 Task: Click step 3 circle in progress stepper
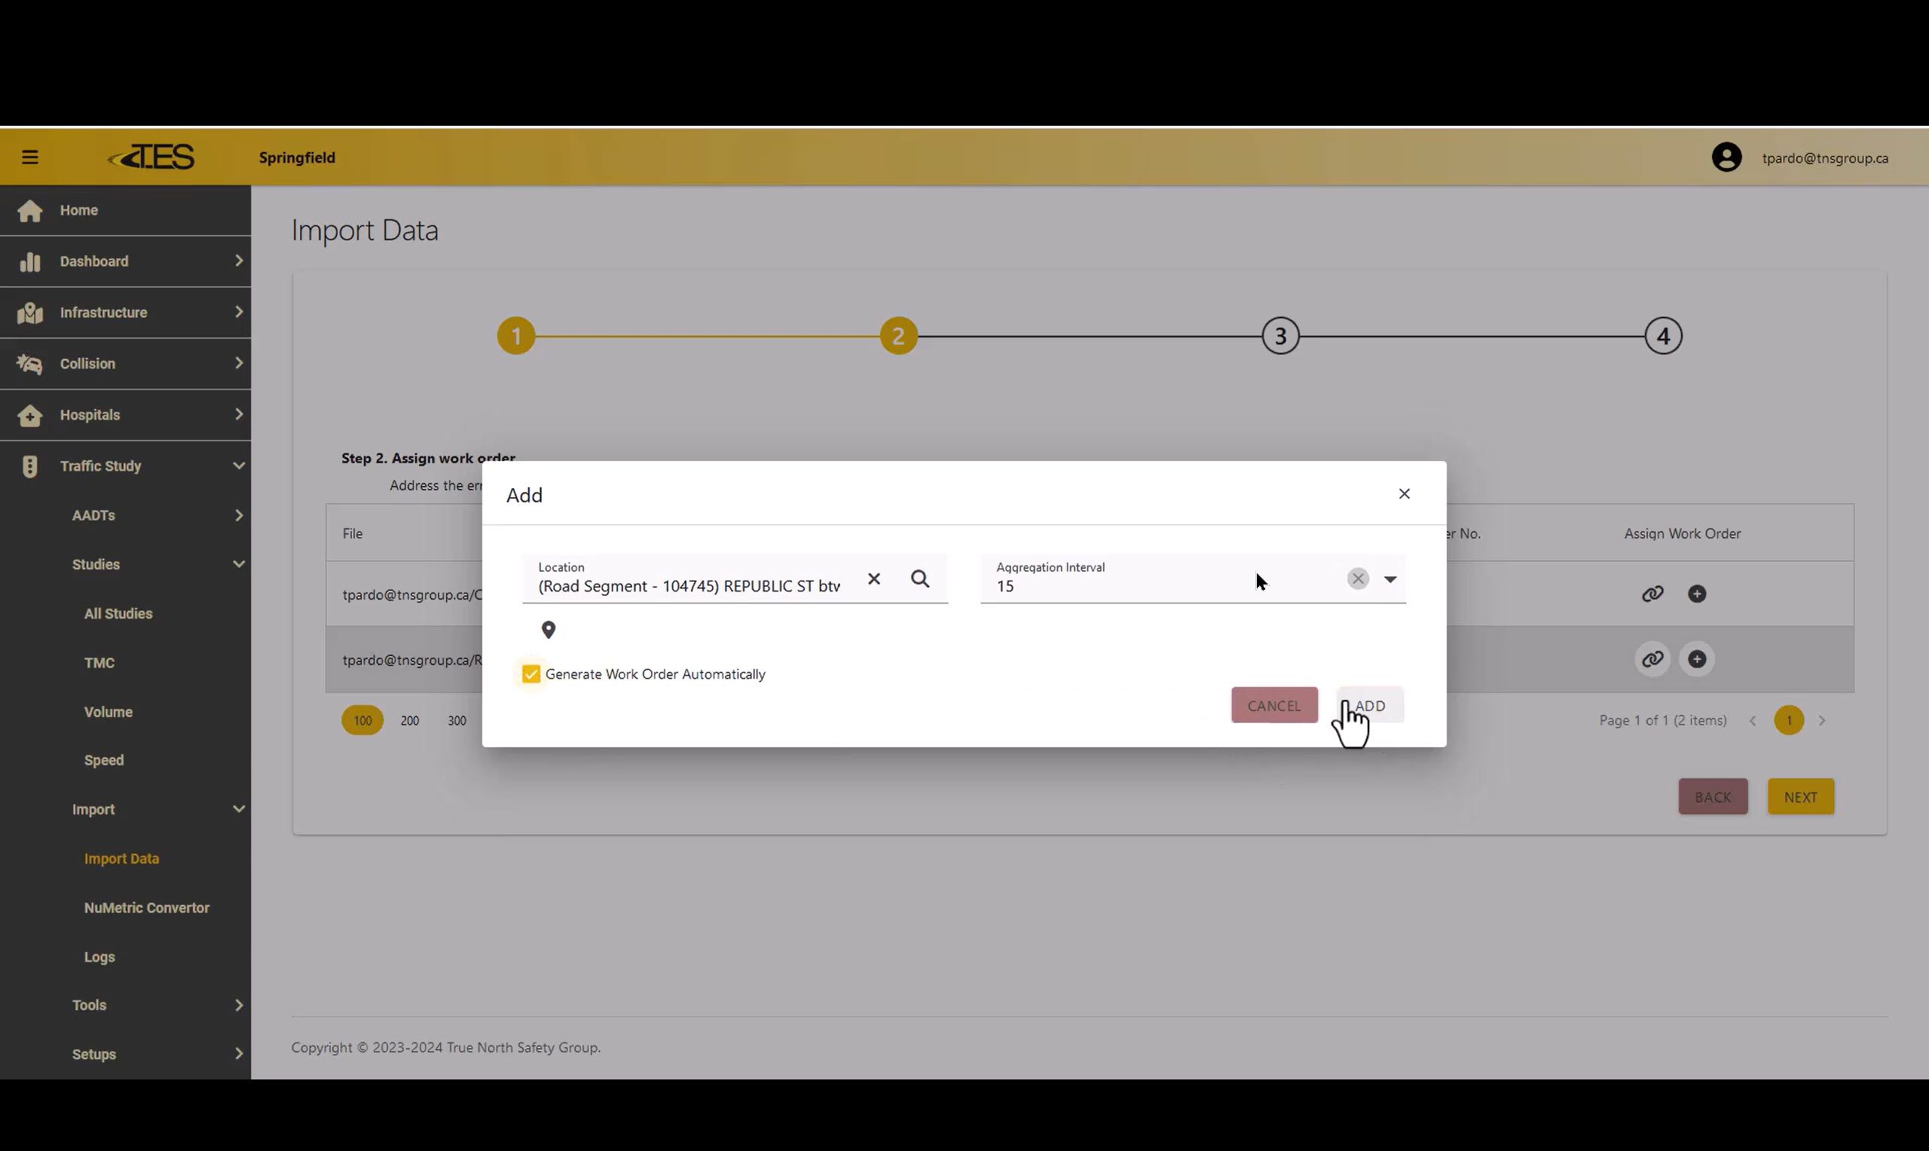[1279, 337]
